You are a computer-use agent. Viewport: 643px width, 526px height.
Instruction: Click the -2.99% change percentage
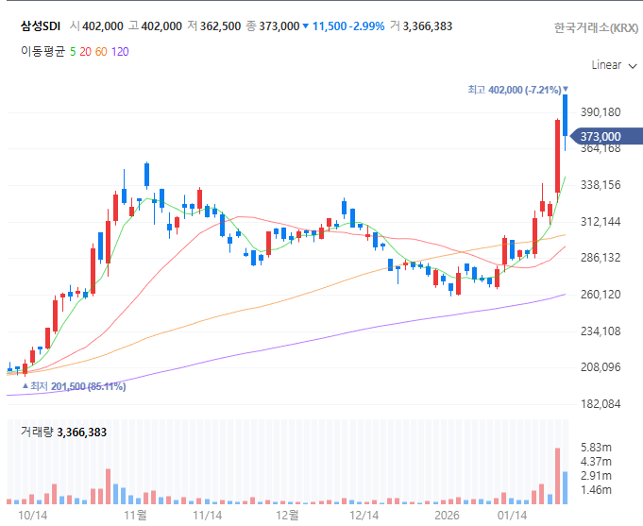click(x=367, y=26)
